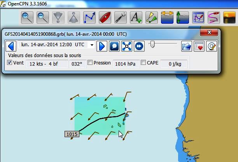The image size is (238, 162).
Task: Open a GRIB file with folder icon
Action: tap(187, 46)
